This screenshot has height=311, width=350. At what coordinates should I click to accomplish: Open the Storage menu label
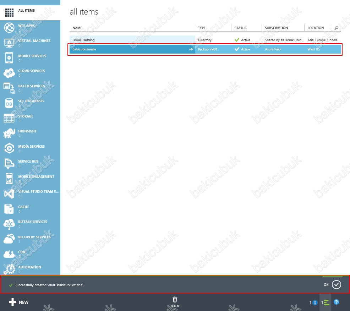click(26, 116)
